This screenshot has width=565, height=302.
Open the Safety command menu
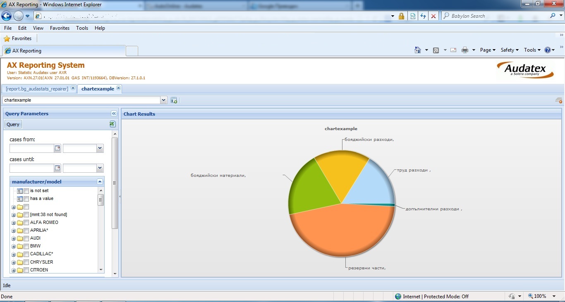510,50
